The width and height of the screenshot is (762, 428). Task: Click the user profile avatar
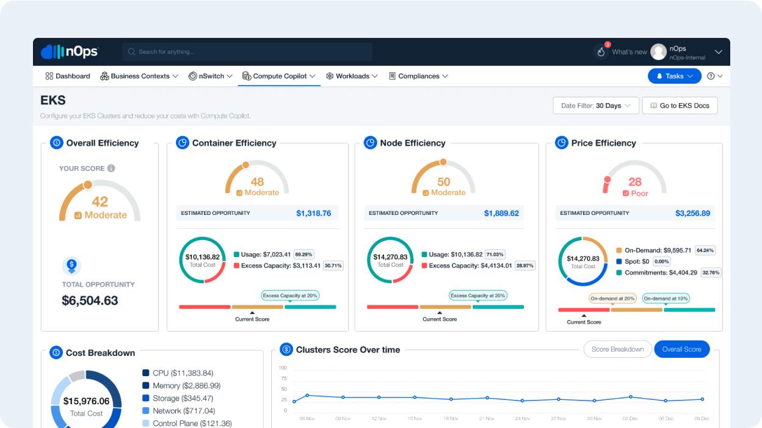[658, 52]
